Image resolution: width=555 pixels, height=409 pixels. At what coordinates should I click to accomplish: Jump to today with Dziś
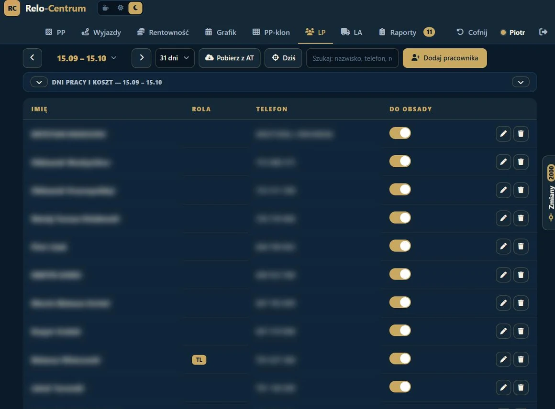[x=283, y=58]
